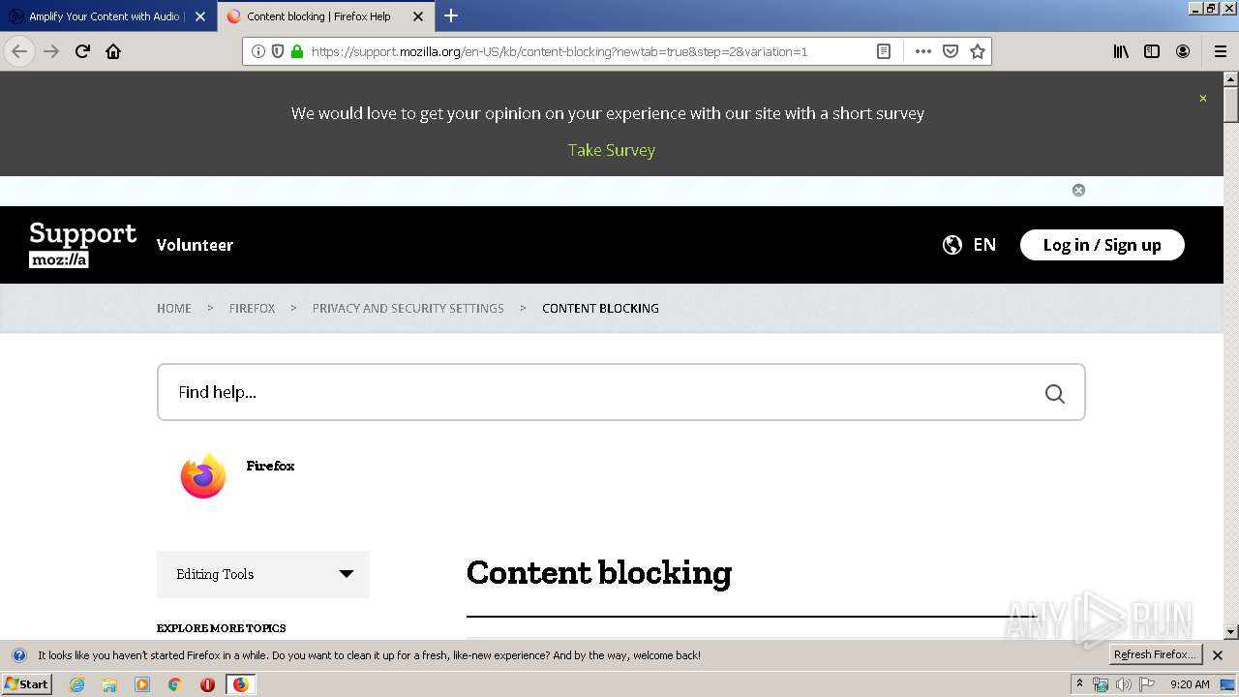1239x697 pixels.
Task: Toggle reader view icon in address bar
Action: coord(884,51)
